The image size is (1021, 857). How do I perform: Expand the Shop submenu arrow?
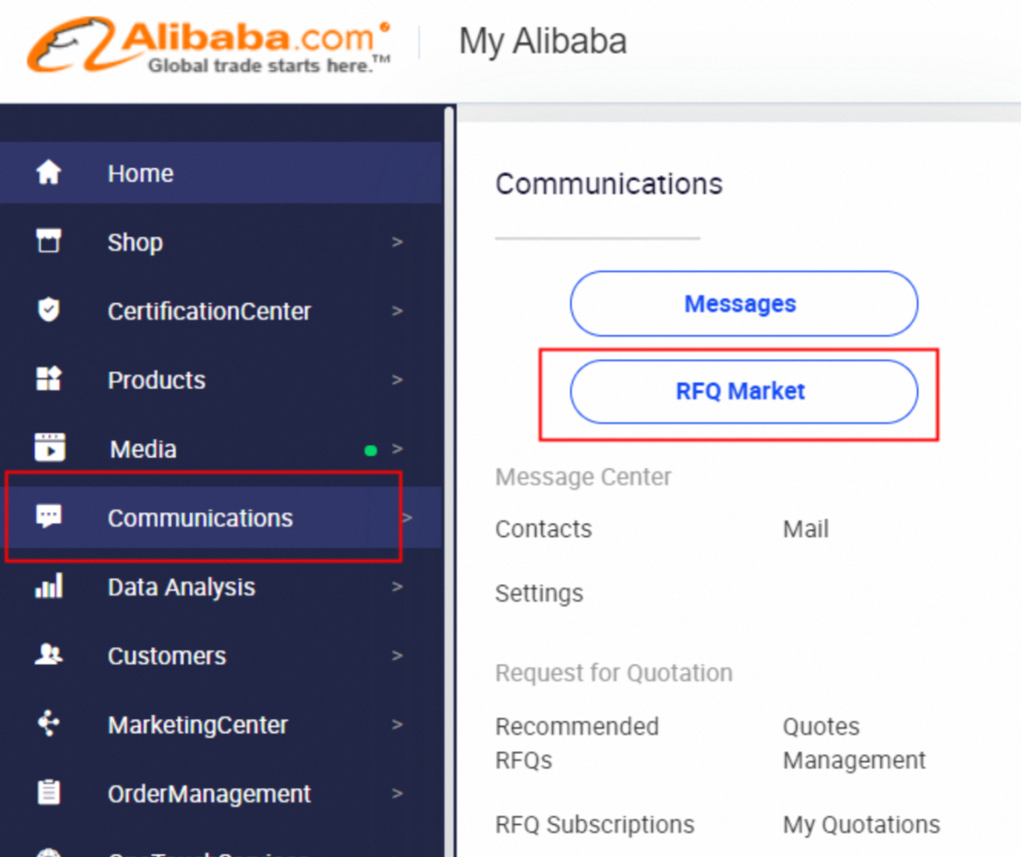click(x=398, y=242)
